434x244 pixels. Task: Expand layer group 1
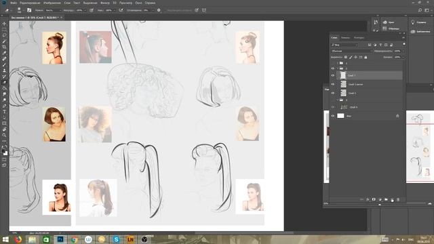tap(338, 63)
